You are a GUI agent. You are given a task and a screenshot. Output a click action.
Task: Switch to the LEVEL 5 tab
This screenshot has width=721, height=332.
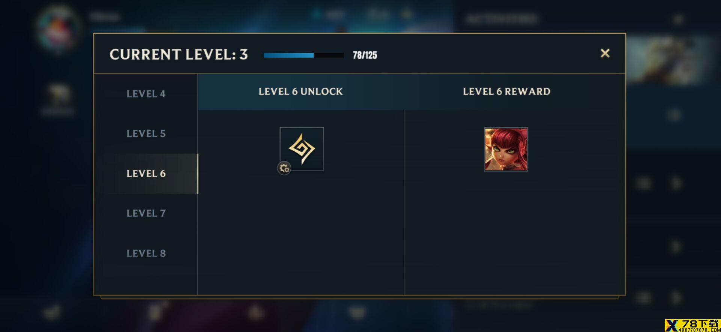tap(146, 133)
